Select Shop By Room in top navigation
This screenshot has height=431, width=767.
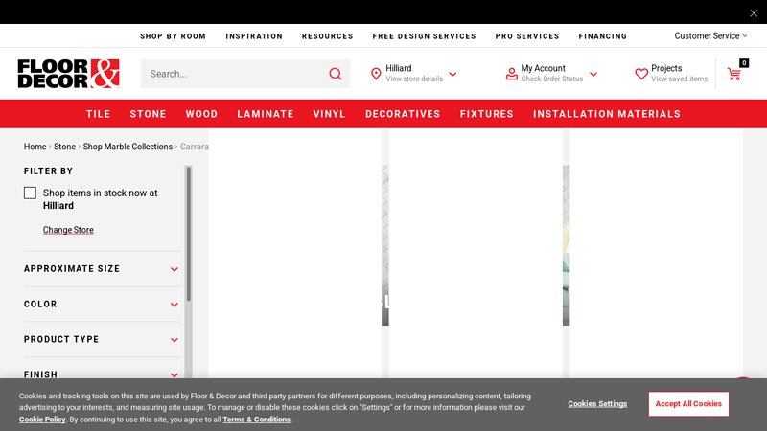pyautogui.click(x=173, y=36)
